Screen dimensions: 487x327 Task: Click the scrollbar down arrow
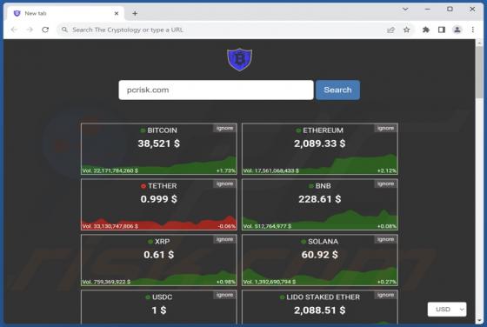(x=479, y=321)
